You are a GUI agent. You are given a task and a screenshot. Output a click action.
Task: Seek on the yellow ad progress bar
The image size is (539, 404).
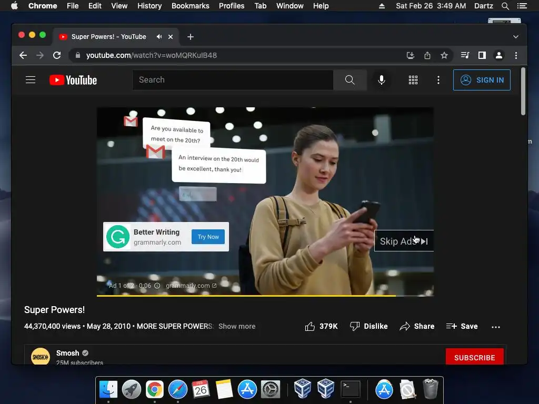point(265,296)
